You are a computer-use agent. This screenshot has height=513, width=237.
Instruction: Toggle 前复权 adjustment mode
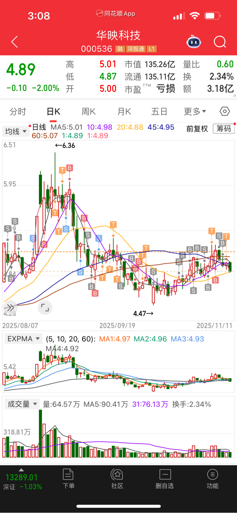[197, 129]
